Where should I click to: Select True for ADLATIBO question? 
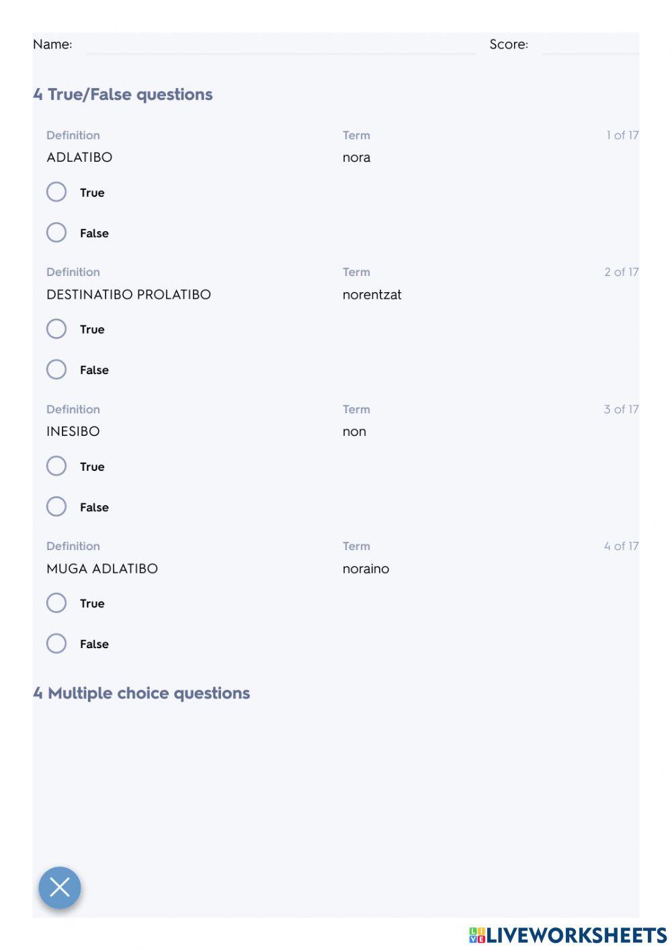(x=56, y=192)
